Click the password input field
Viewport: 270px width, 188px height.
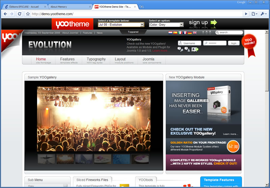coord(215,43)
